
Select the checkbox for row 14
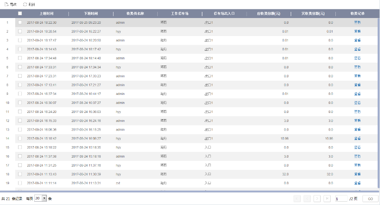click(x=20, y=138)
